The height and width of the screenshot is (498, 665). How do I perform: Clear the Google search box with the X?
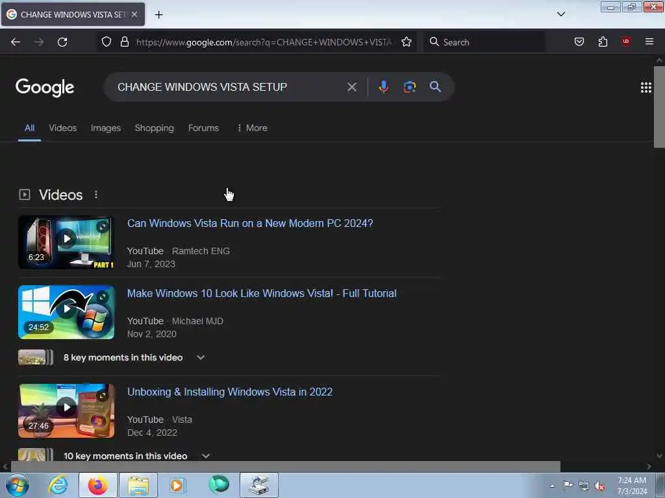tap(351, 88)
